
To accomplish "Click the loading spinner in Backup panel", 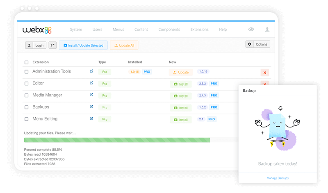I will click(280, 108).
